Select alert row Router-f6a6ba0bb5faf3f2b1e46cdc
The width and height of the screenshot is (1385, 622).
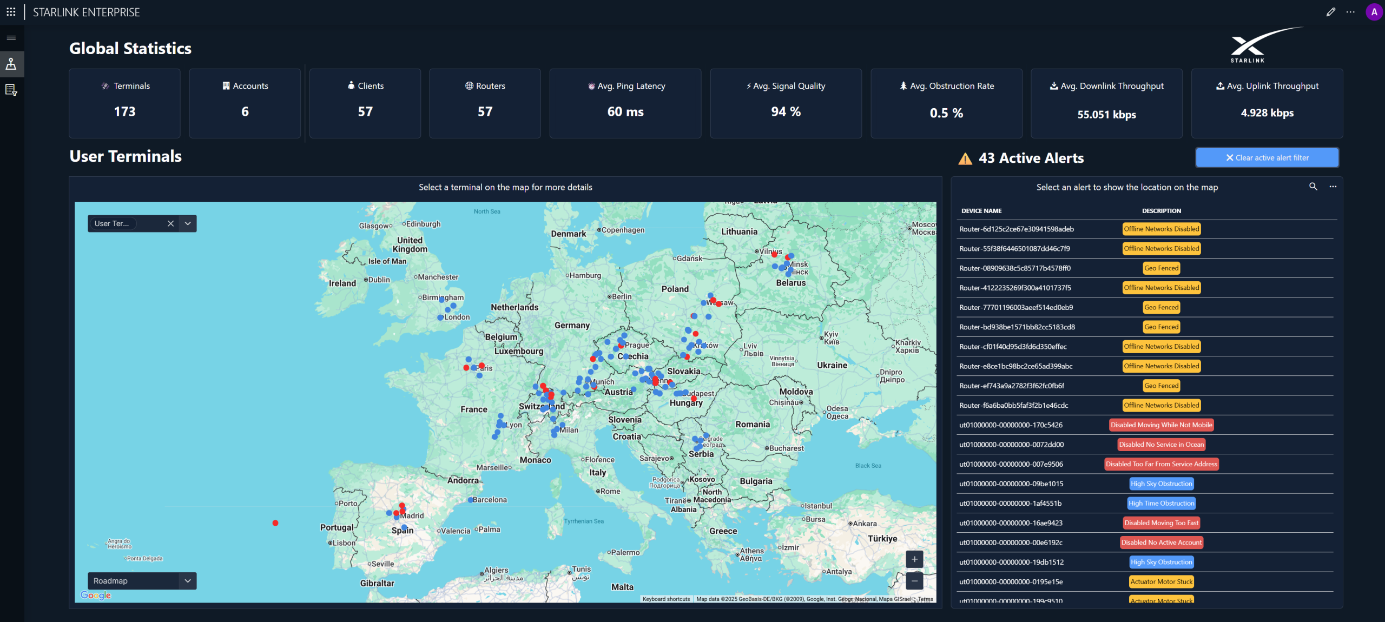pos(1146,406)
